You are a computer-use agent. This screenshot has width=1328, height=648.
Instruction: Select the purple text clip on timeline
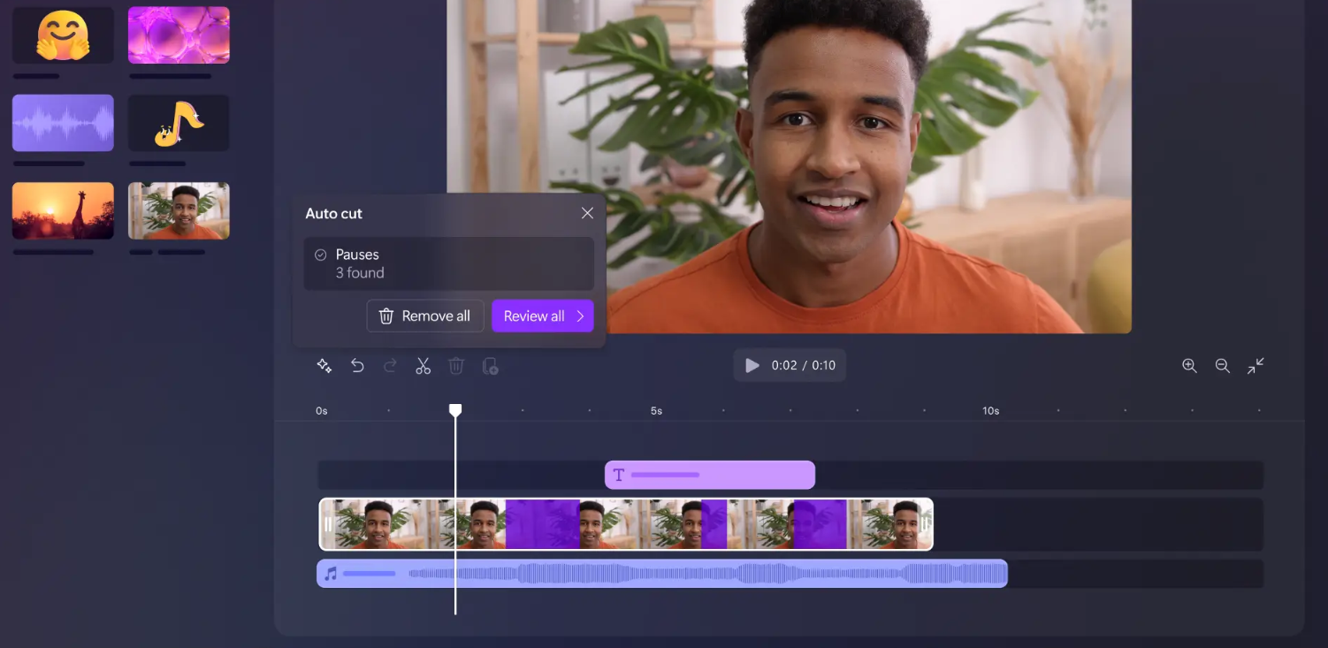(x=709, y=475)
